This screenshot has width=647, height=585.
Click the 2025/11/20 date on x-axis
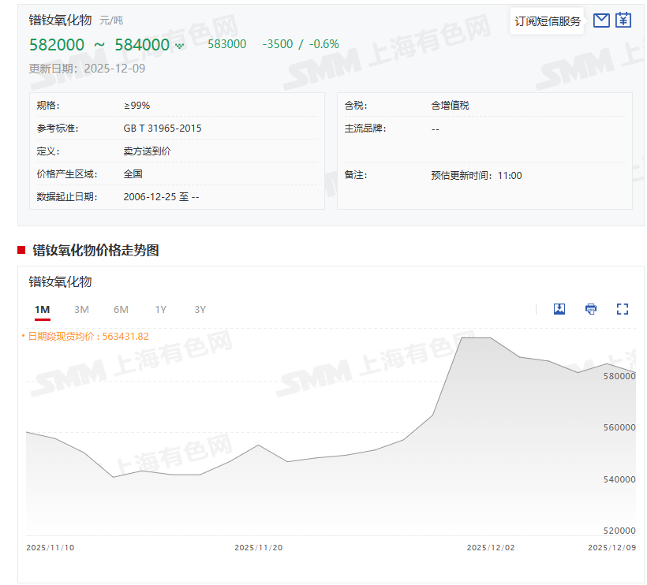(x=259, y=547)
